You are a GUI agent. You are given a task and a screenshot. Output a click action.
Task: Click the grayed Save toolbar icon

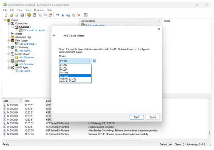17,15
